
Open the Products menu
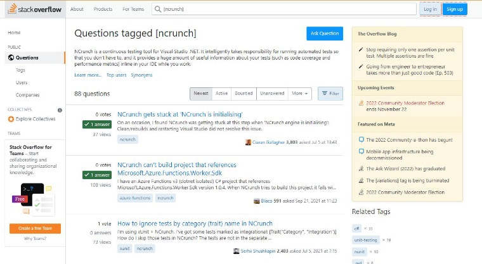coord(103,9)
